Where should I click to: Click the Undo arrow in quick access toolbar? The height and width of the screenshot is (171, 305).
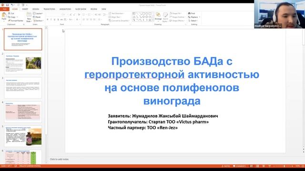click(12, 5)
